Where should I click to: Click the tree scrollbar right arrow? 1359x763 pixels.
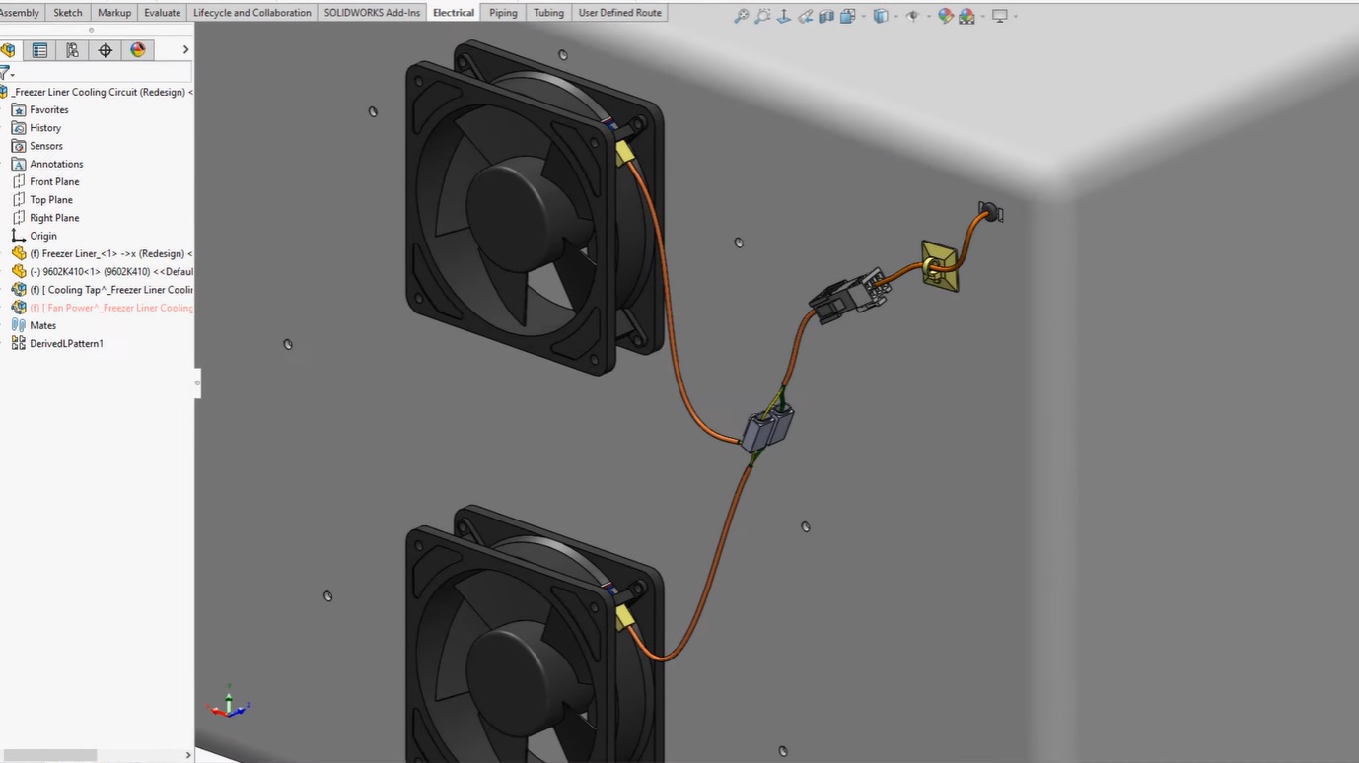point(188,755)
